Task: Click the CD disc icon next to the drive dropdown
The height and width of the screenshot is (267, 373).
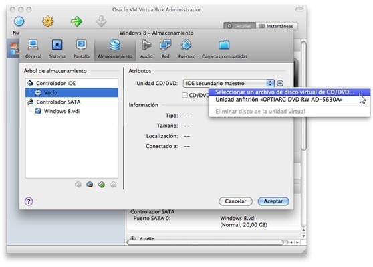Action: (x=280, y=83)
